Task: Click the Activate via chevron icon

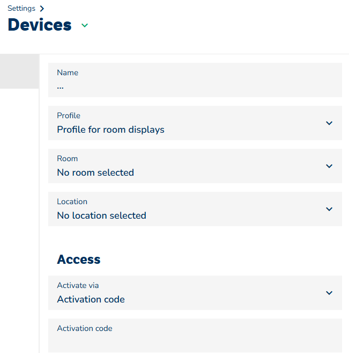Action: 329,293
